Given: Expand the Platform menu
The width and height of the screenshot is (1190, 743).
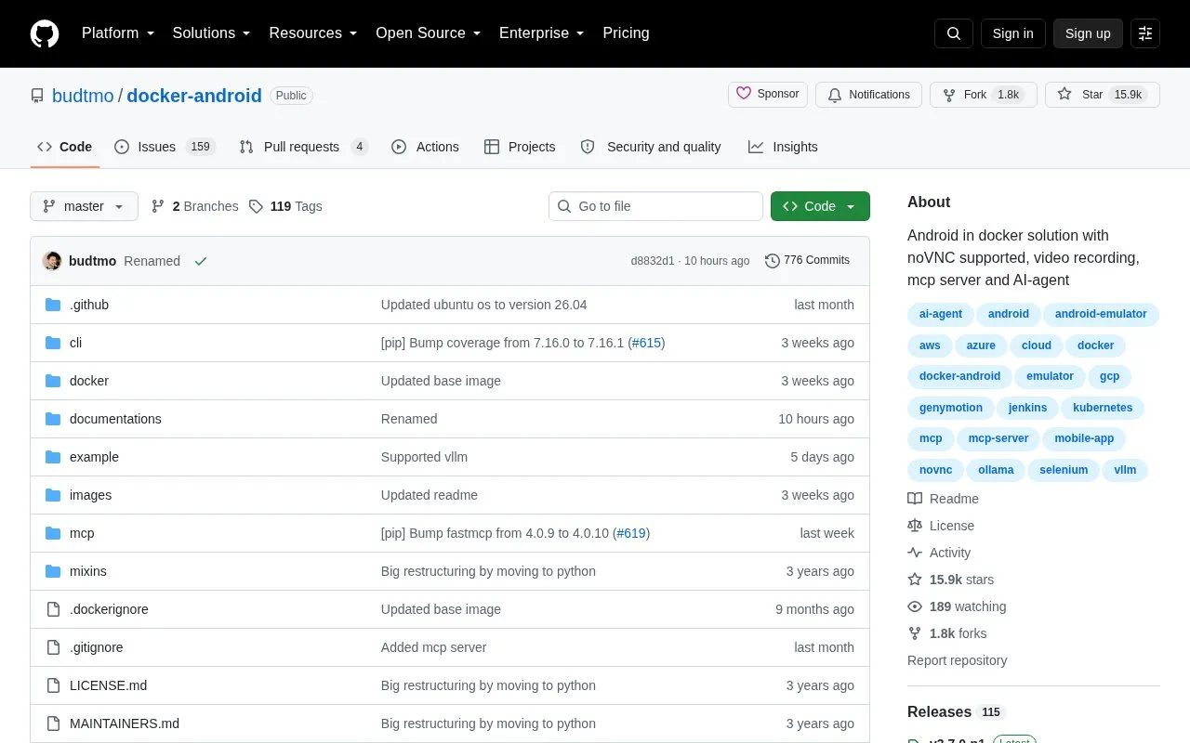Looking at the screenshot, I should [x=118, y=33].
